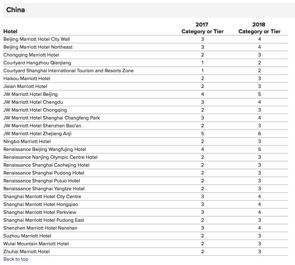Click Shanghai Marriott Hotel City Centre
This screenshot has width=295, height=265.
[42, 196]
